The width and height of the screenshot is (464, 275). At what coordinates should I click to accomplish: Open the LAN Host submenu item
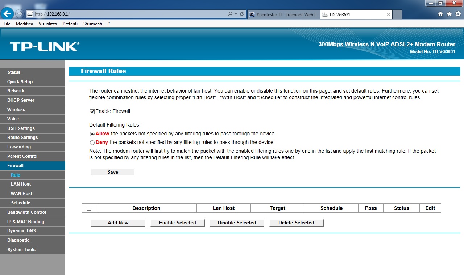point(33,184)
